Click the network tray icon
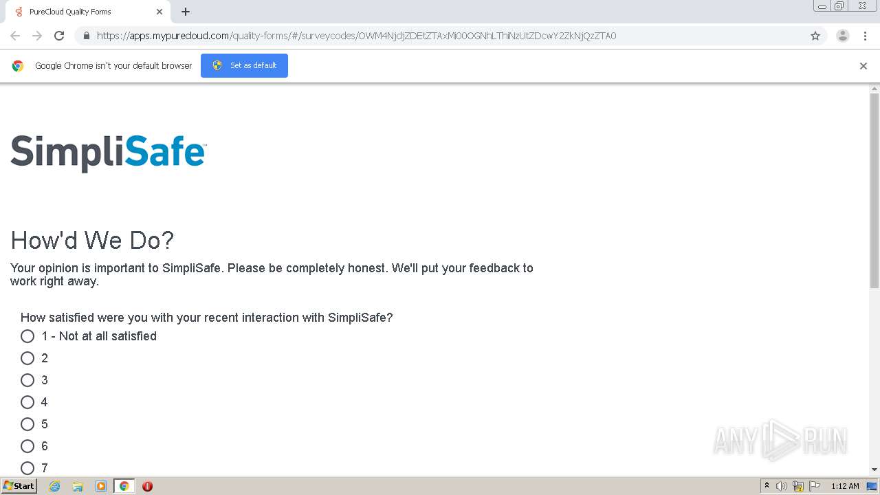 coord(798,486)
